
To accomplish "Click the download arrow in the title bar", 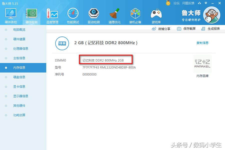I will (x=199, y=3).
